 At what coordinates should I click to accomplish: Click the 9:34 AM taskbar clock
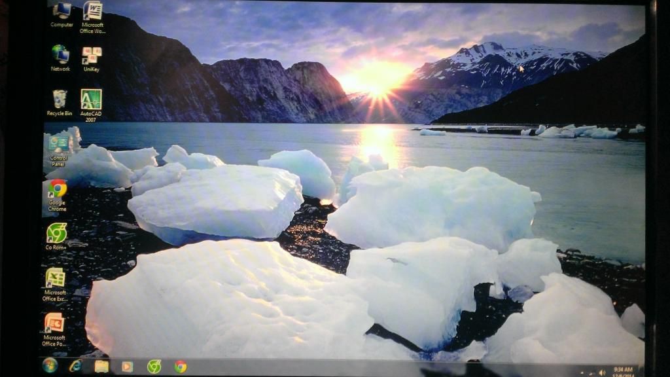tap(623, 371)
